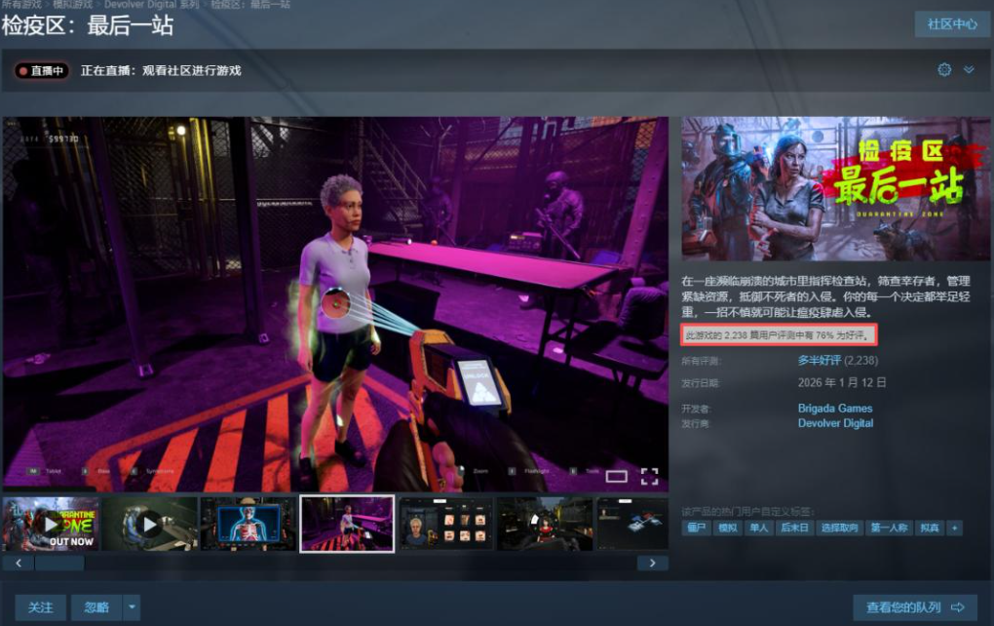Viewport: 994px width, 626px height.
Task: Enter fullscreen on the screenshot viewer
Action: coord(649,476)
